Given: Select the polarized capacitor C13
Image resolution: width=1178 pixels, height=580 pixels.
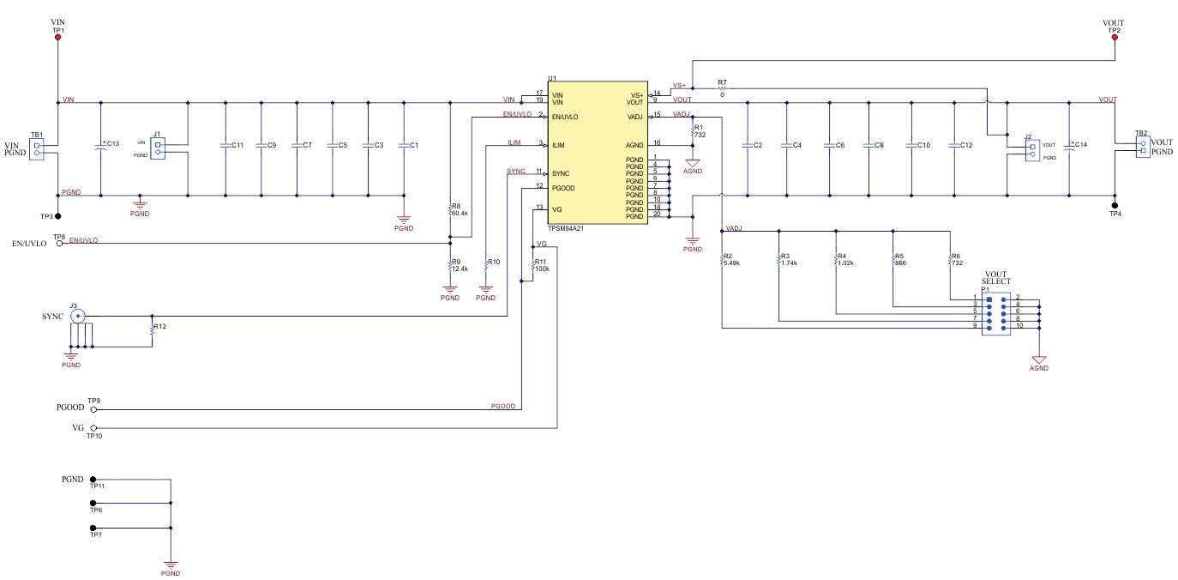Looking at the screenshot, I should coord(101,145).
